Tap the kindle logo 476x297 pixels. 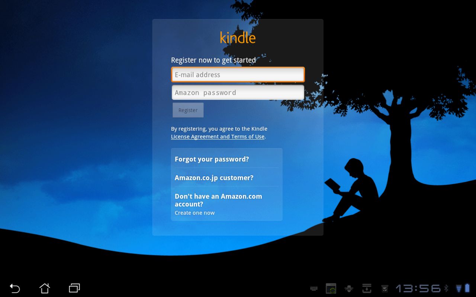point(238,37)
